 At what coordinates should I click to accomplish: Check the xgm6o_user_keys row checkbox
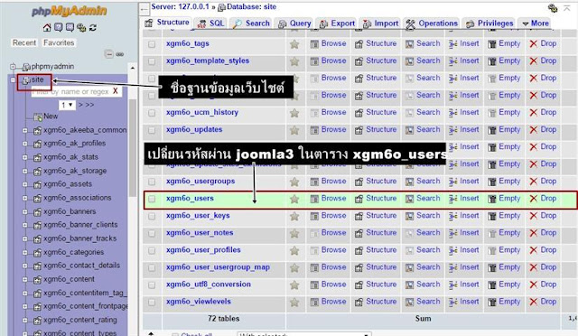point(152,216)
